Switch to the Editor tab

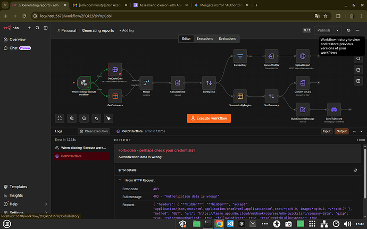(x=186, y=39)
